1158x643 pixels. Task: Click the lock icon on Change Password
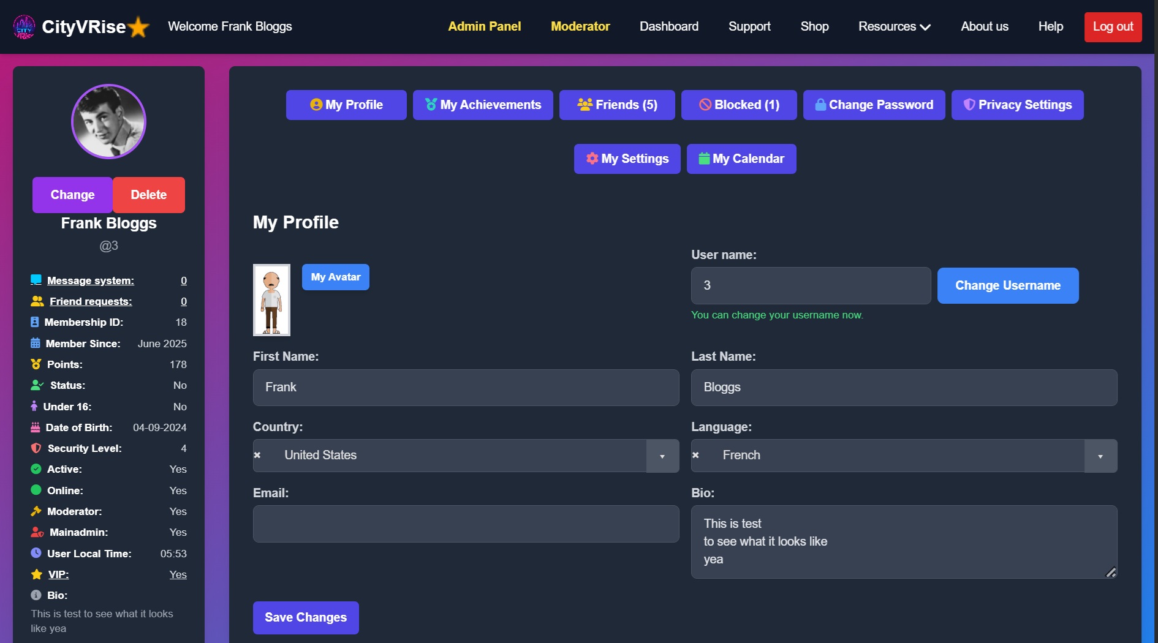820,105
